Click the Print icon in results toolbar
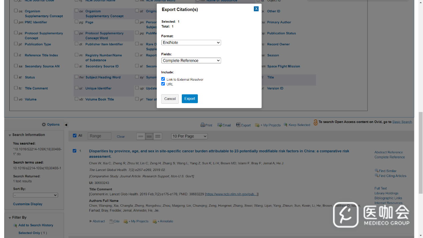The width and height of the screenshot is (423, 238). coord(202,125)
